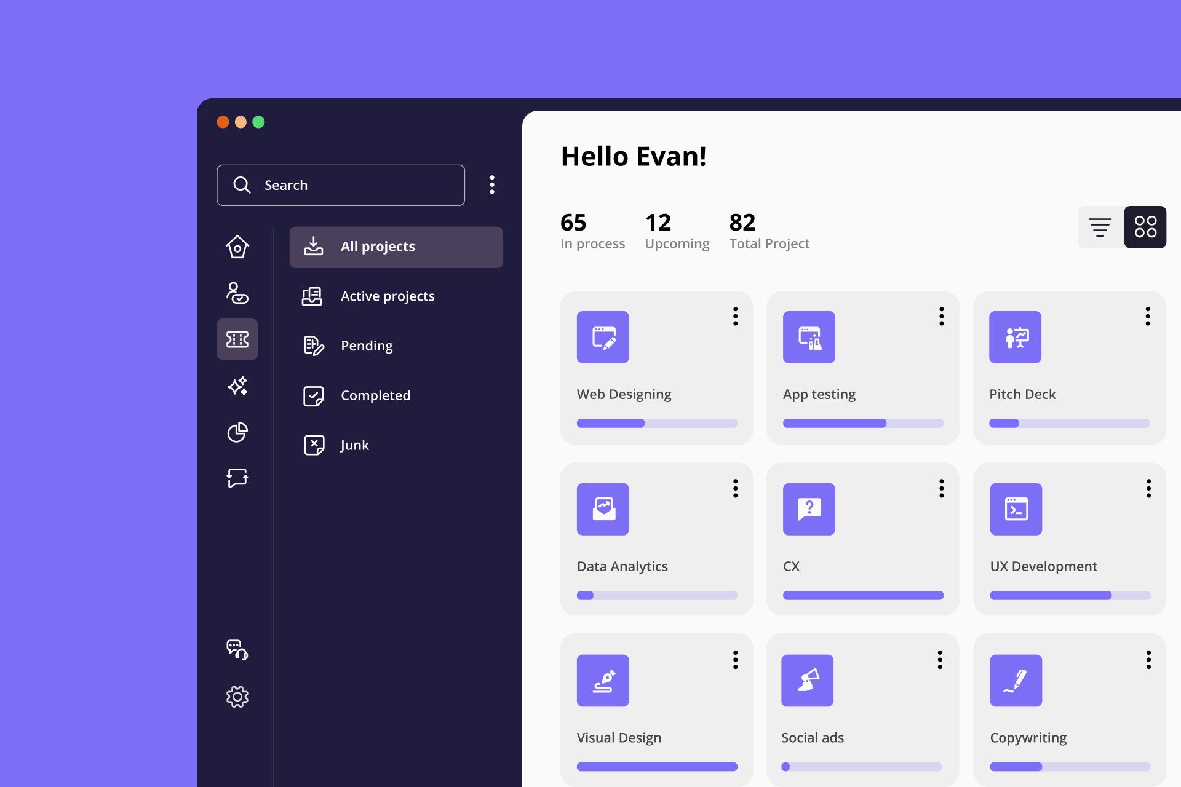Switch to grid view layout
The image size is (1181, 787).
pyautogui.click(x=1145, y=227)
